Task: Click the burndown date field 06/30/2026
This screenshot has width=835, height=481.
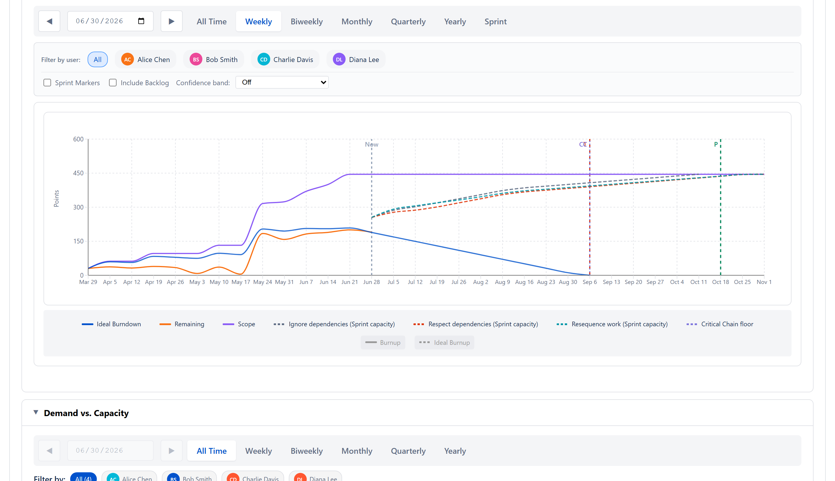Action: point(110,21)
